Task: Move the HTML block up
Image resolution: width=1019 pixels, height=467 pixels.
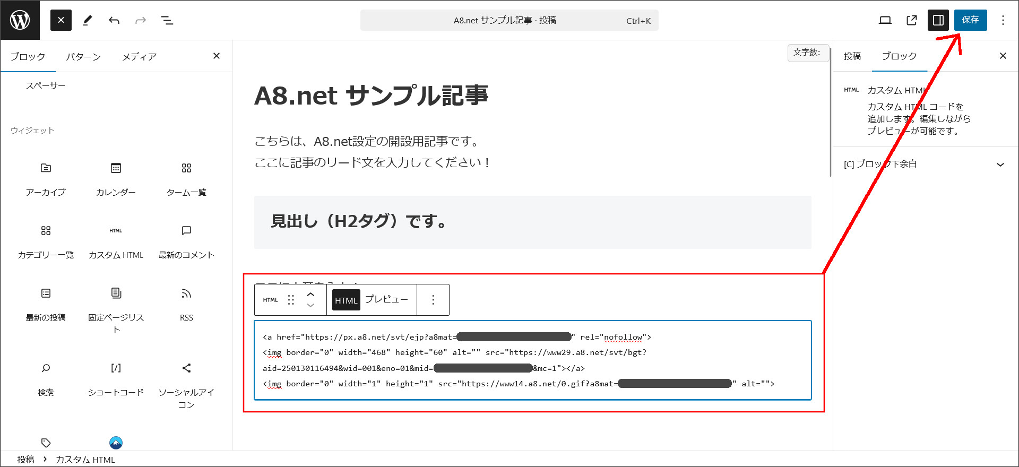Action: coord(310,294)
